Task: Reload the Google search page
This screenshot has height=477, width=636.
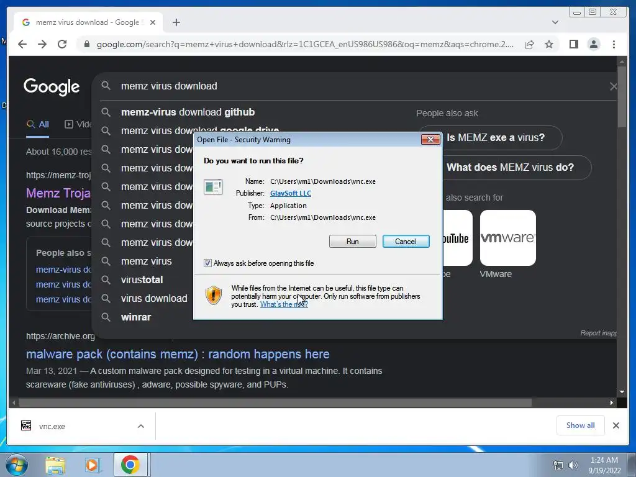Action: pyautogui.click(x=62, y=44)
